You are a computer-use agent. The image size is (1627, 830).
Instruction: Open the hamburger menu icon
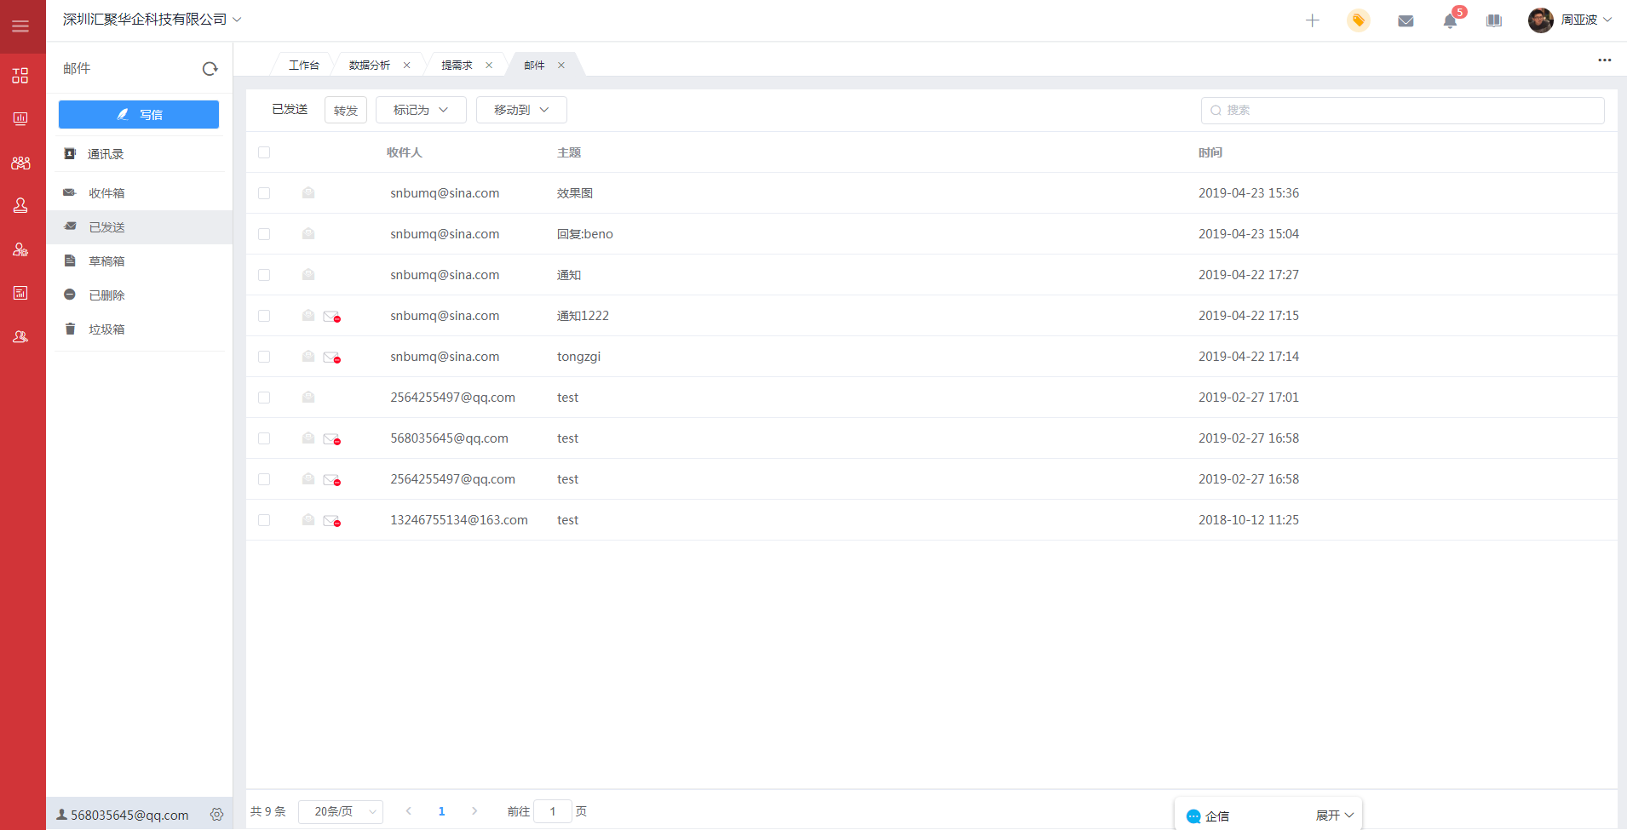click(20, 26)
